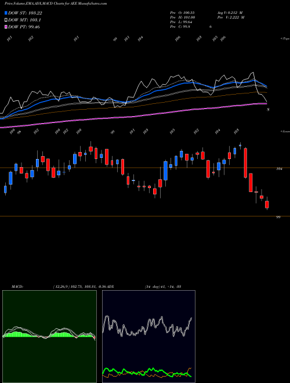
Task: Click the 'S' signal marker on EMA chart
Action: pos(268,110)
